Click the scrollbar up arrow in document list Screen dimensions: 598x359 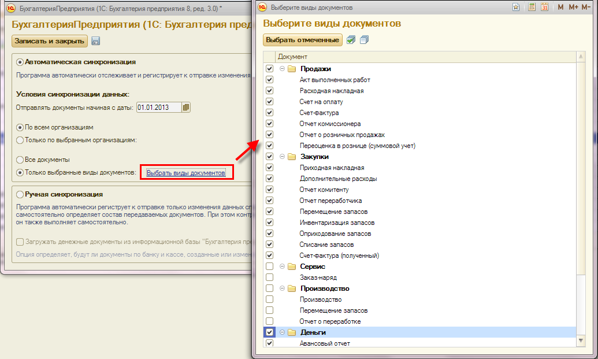(x=581, y=57)
